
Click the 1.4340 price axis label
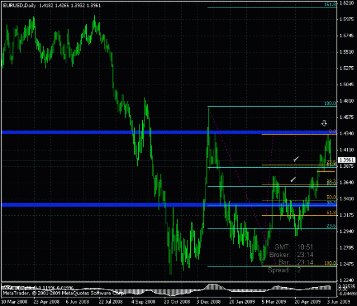click(347, 134)
